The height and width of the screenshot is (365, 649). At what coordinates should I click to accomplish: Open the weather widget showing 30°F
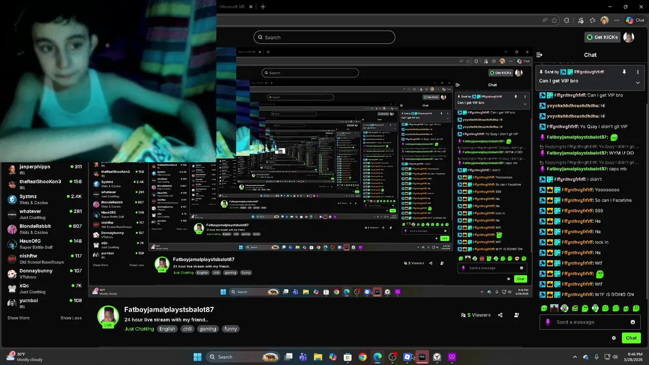23,357
